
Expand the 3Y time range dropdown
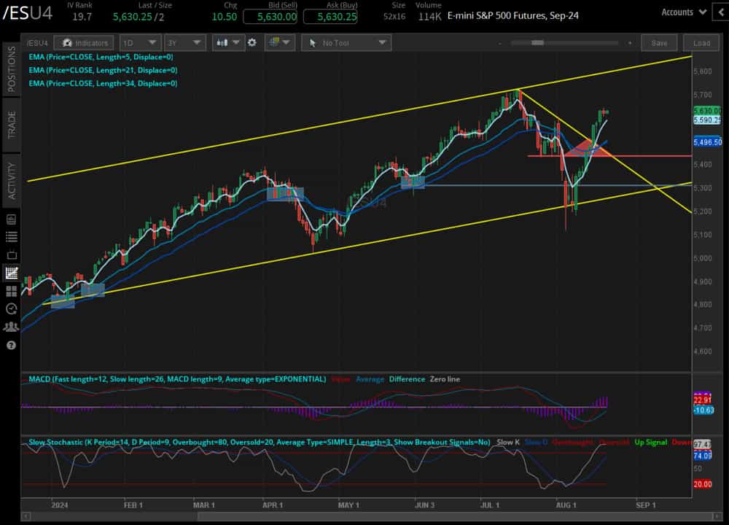coord(184,43)
